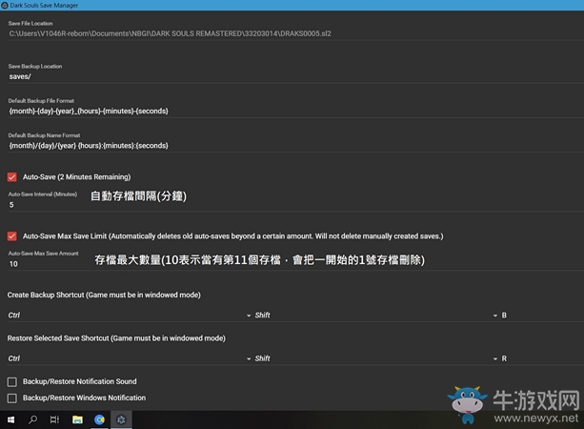Click the Windows Start button
Image resolution: width=584 pixels, height=429 pixels.
tap(10, 419)
